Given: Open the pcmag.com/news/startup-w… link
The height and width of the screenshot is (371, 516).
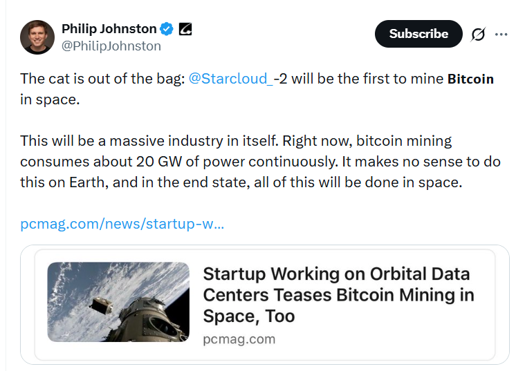Looking at the screenshot, I should (x=122, y=224).
